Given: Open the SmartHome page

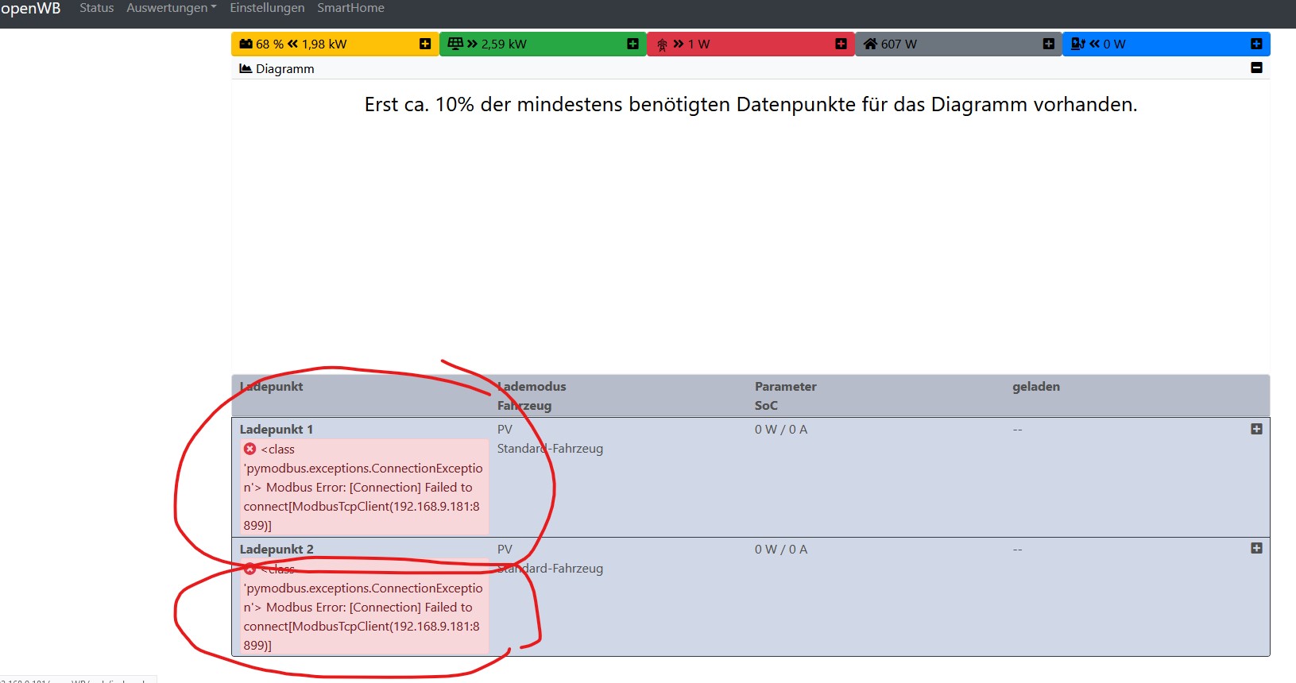Looking at the screenshot, I should coord(350,8).
